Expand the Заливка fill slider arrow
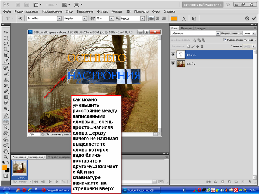The image size is (259, 194). [254, 46]
